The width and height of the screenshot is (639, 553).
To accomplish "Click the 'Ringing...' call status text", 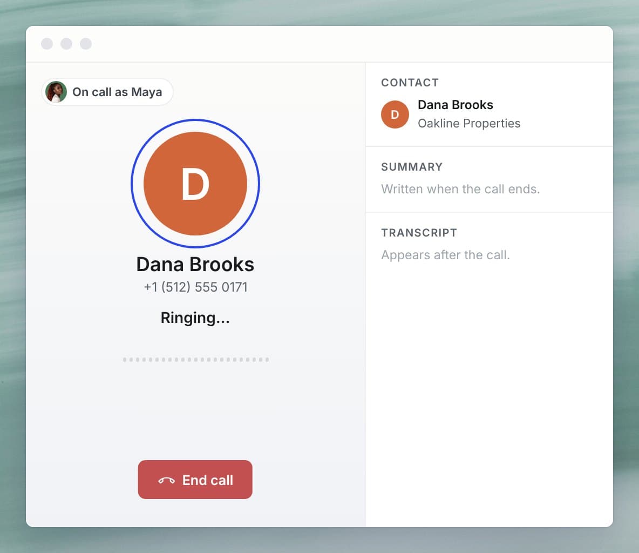I will tap(195, 318).
